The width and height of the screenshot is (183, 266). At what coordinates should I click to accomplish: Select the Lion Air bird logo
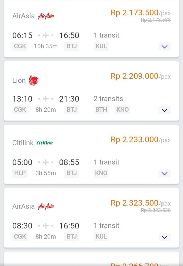click(x=33, y=80)
